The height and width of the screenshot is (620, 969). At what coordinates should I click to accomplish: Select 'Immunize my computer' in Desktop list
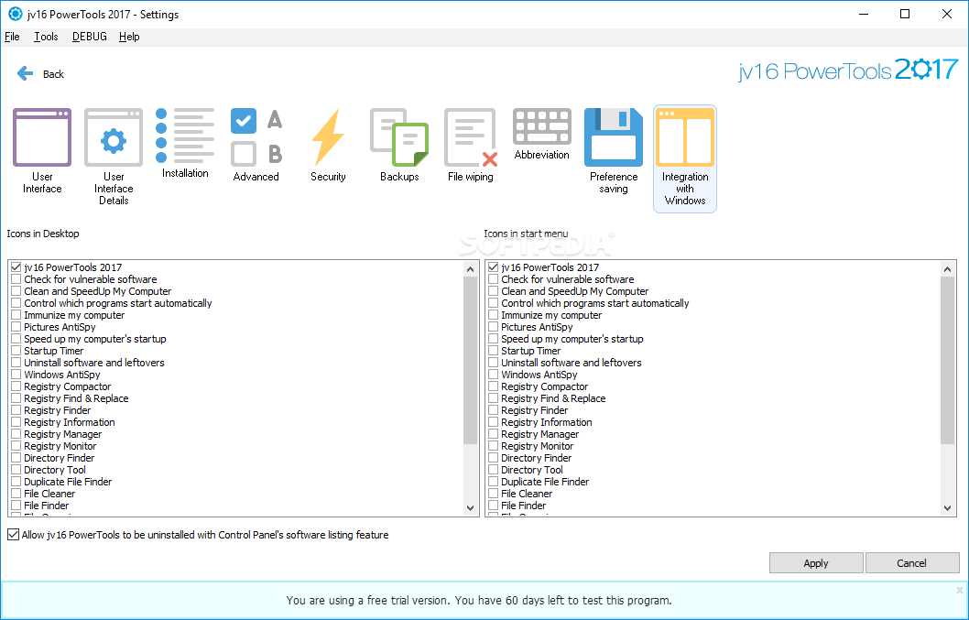point(74,315)
